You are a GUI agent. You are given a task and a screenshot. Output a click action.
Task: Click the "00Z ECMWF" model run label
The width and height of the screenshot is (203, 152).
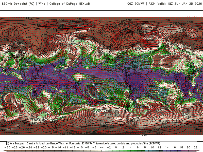[x=136, y=4]
